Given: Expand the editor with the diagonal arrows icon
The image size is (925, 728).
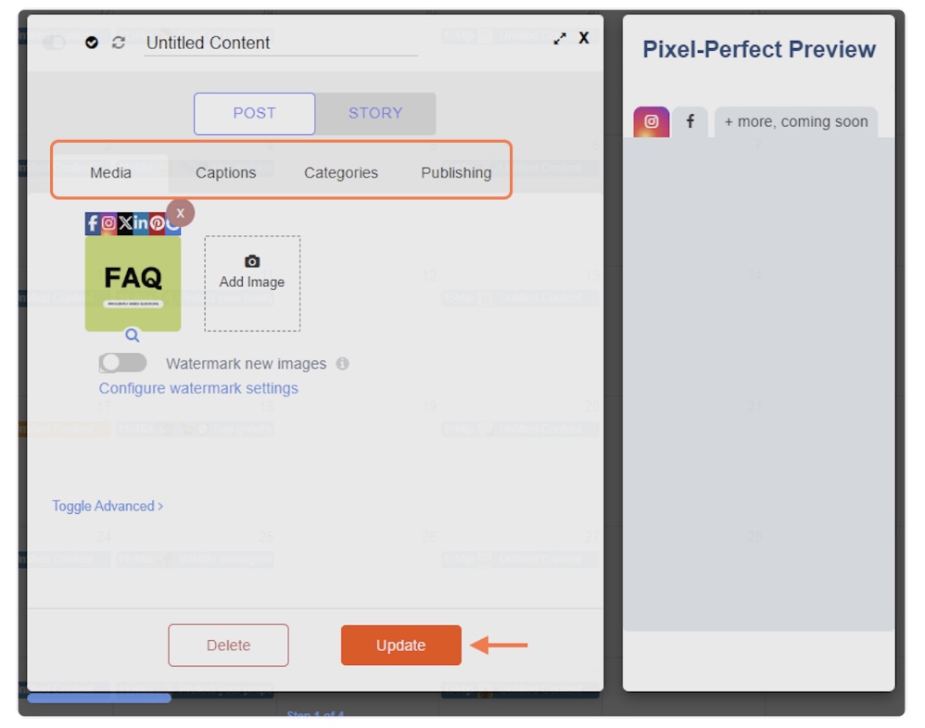Looking at the screenshot, I should click(560, 39).
